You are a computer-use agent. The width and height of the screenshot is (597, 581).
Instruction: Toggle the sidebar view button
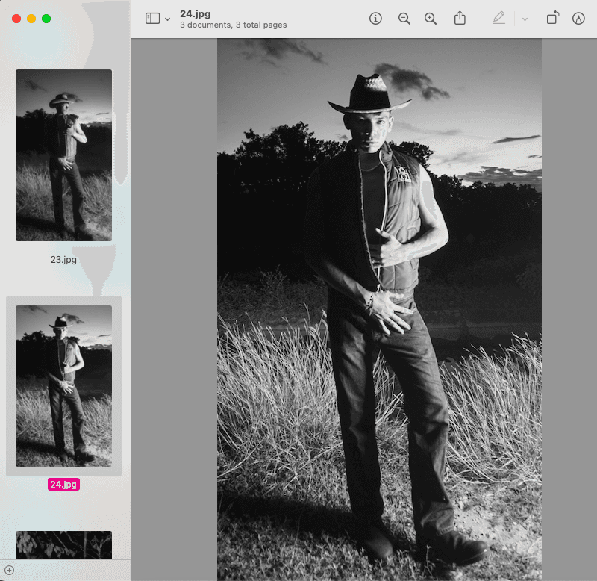click(x=152, y=18)
